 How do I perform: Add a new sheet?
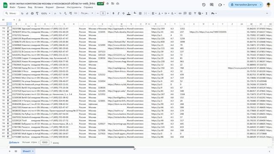coord(9,151)
